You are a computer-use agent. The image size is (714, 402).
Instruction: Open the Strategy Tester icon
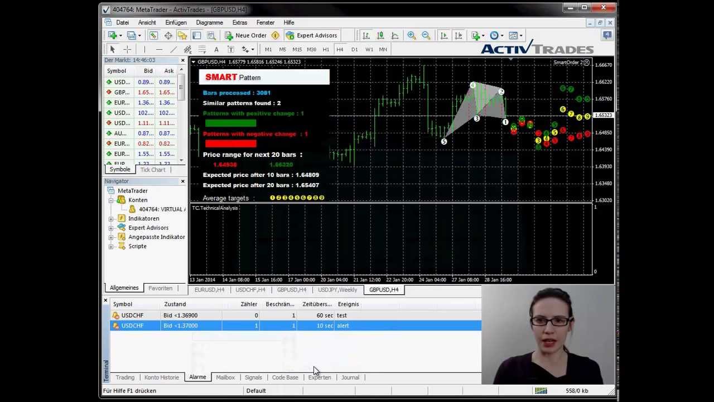[x=211, y=35]
